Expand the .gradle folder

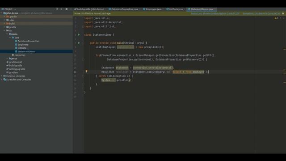tap(4, 17)
